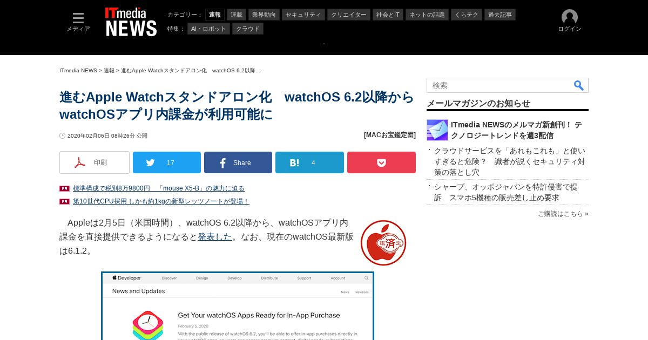
Task: Share on Twitter with 17 count
Action: click(167, 162)
